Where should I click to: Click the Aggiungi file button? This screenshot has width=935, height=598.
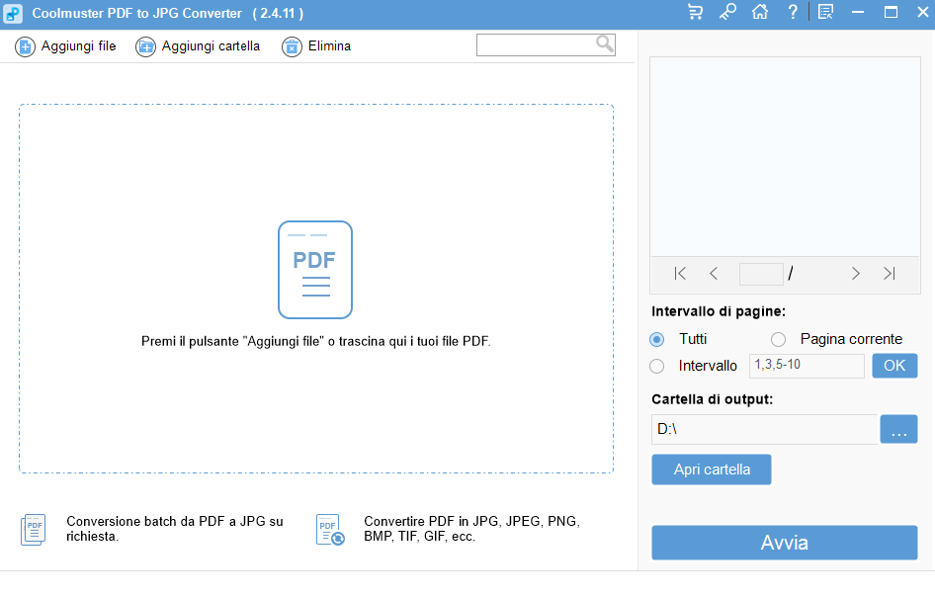pyautogui.click(x=65, y=46)
